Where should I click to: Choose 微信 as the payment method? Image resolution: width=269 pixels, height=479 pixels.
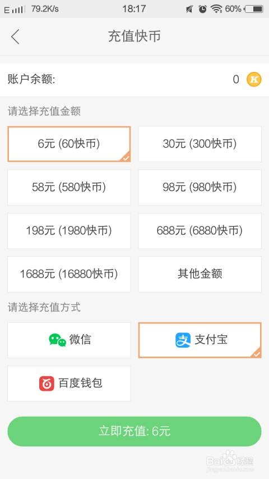point(69,340)
